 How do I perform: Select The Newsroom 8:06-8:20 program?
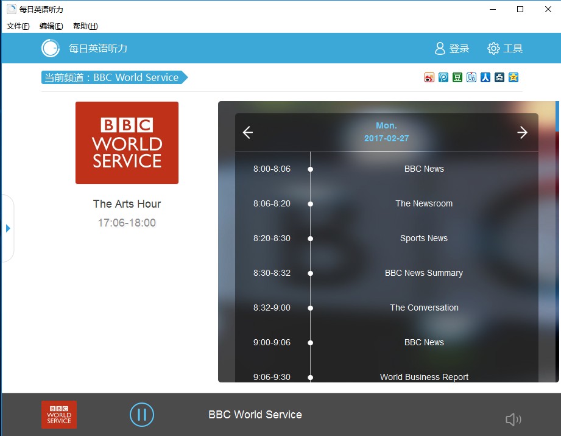click(424, 204)
